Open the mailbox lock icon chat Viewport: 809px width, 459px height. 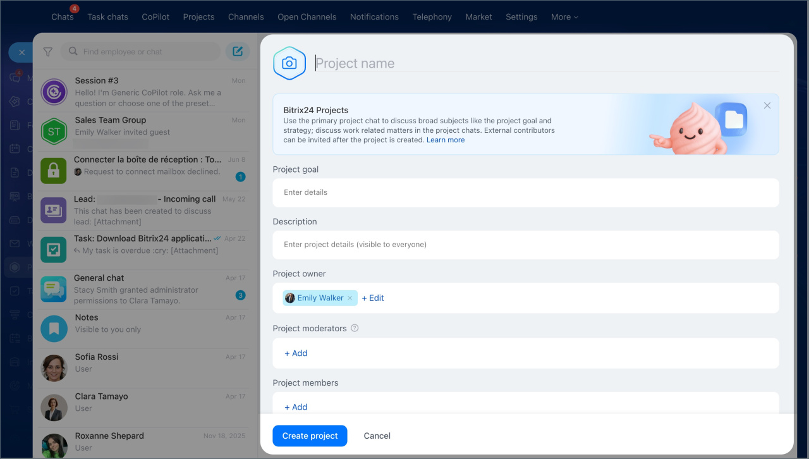54,171
